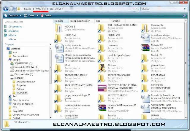Click the IVAN (H:) breadcrumb segment
Viewport: 190px width, 131px height.
(x=41, y=9)
